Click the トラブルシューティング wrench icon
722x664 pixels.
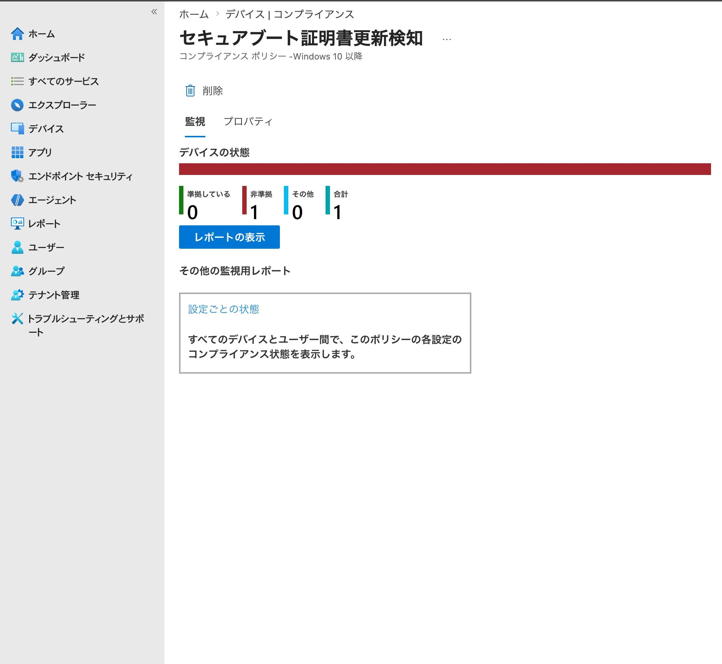(x=17, y=318)
